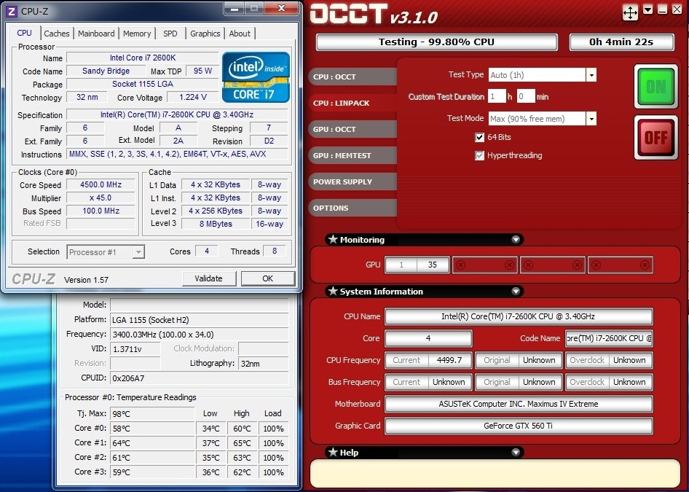Open the About tab in CPU-Z
Image resolution: width=689 pixels, height=492 pixels.
point(240,34)
